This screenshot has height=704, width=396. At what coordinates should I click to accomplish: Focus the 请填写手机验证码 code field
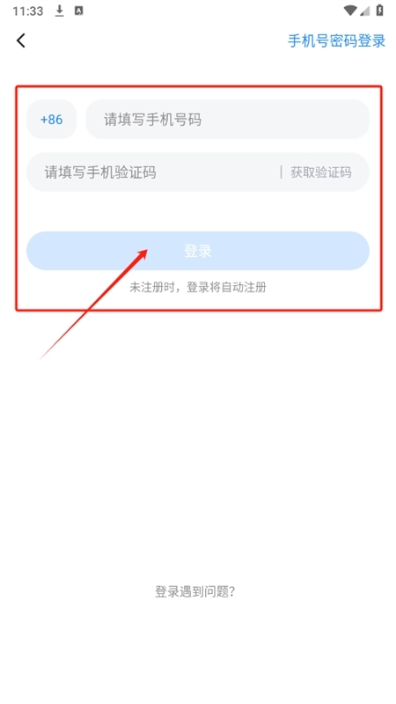(x=152, y=172)
